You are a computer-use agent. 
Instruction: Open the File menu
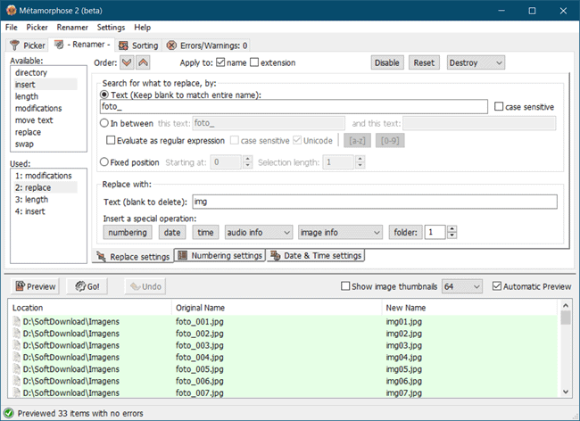click(x=11, y=28)
